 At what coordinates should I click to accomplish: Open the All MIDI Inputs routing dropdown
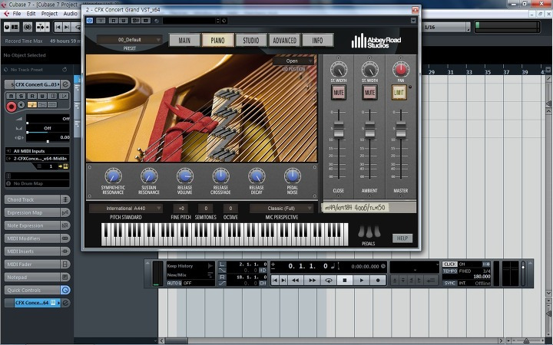click(37, 151)
